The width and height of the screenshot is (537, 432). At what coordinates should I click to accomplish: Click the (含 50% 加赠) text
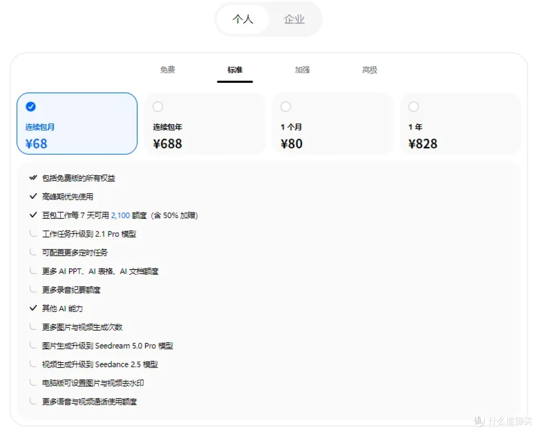tap(175, 216)
